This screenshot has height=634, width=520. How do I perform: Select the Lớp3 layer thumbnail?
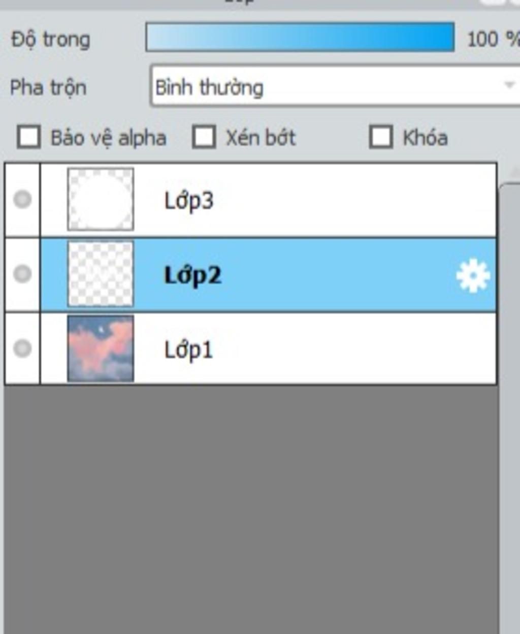(x=101, y=199)
